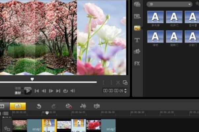Switch to Timeline view
Screen dimensions: 199x132
coord(18,106)
